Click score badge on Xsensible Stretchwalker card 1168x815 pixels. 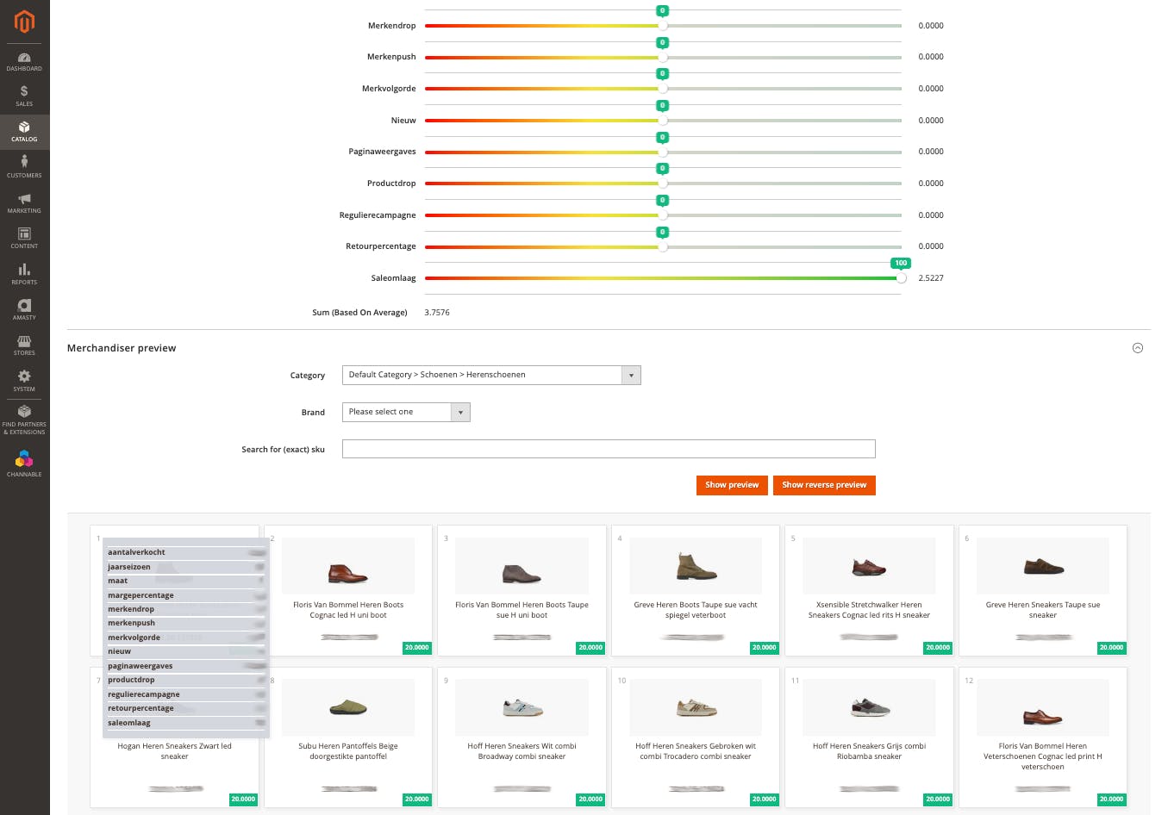point(938,648)
